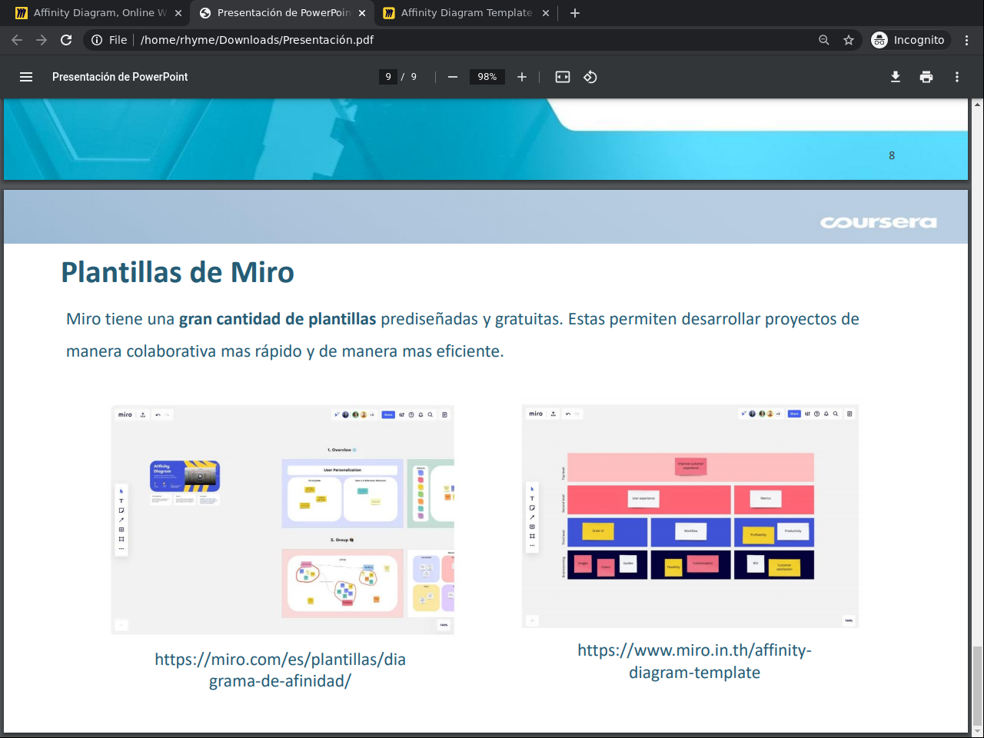
Task: Switch to the Affinity Diagram Template tab
Action: [x=467, y=13]
